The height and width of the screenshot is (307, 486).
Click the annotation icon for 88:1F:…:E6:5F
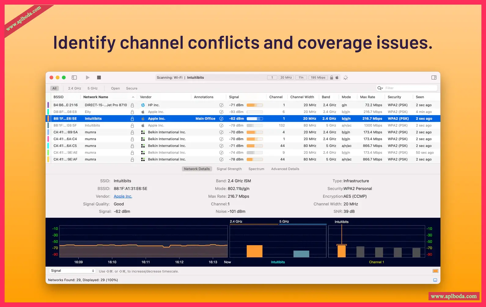click(221, 126)
